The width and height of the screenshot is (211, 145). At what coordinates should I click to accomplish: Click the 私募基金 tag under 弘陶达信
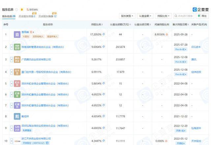coord(27,130)
